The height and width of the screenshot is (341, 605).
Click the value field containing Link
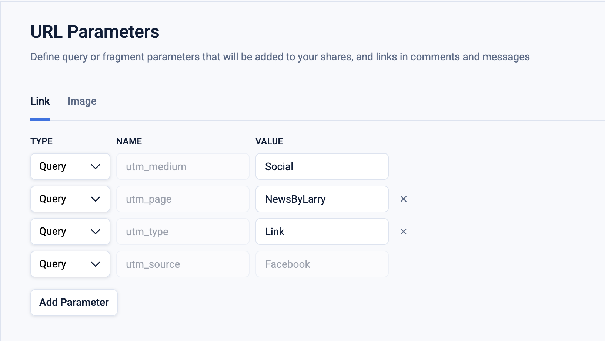(322, 232)
